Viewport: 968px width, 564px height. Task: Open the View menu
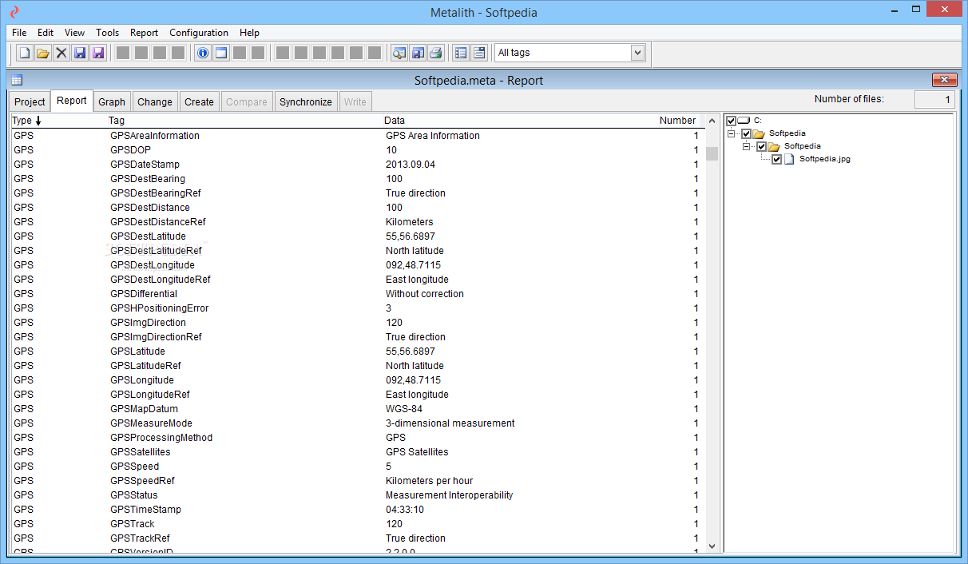click(x=74, y=33)
